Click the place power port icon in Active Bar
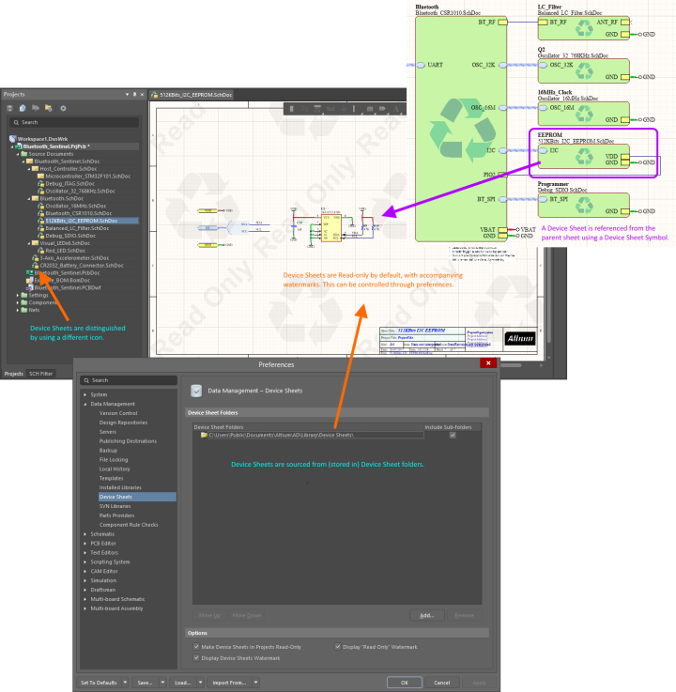 coord(343,109)
